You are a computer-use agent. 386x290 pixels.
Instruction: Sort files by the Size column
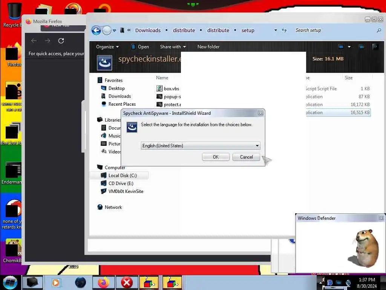(348, 78)
